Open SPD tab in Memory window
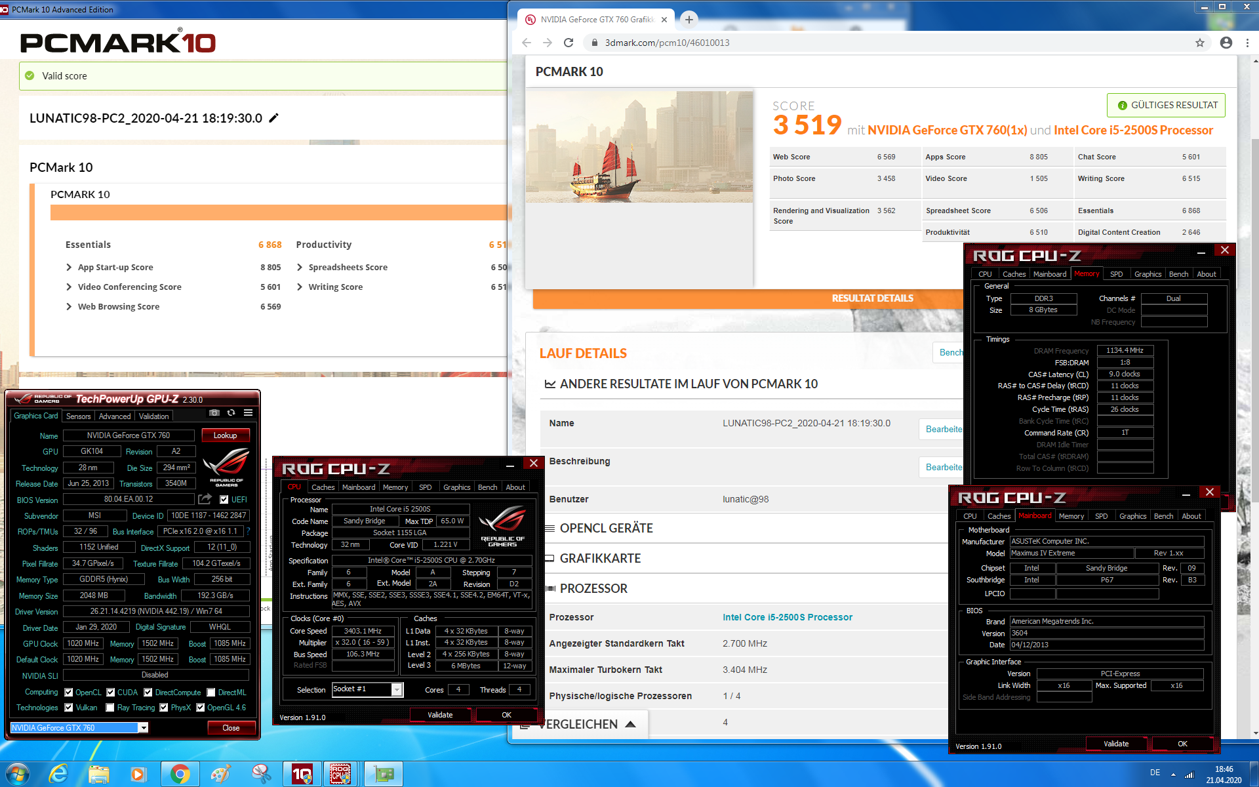Image resolution: width=1259 pixels, height=787 pixels. point(1117,274)
